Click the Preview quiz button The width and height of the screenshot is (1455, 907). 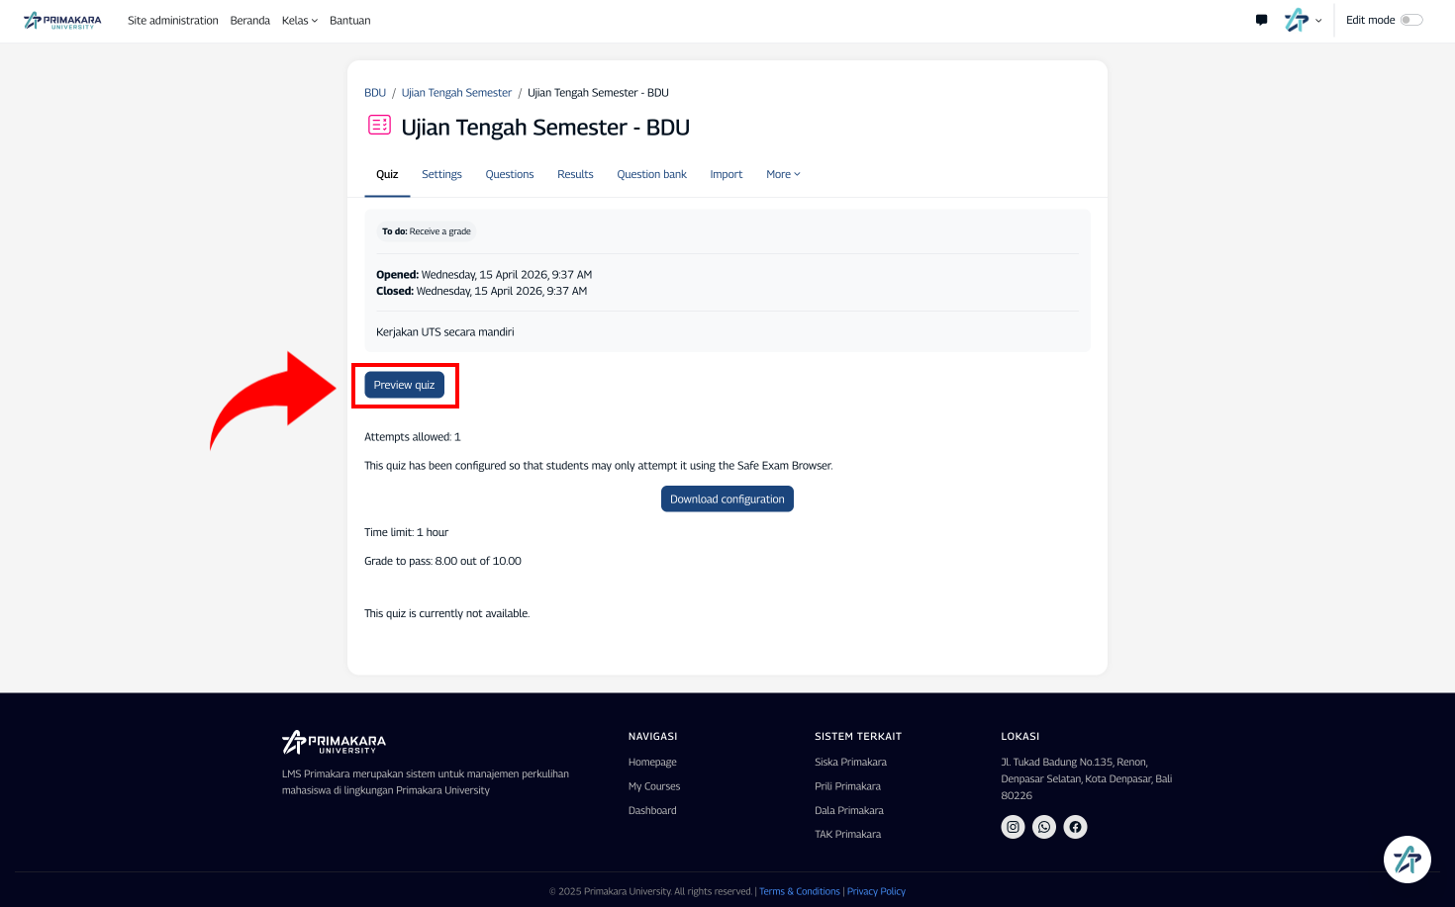pyautogui.click(x=404, y=385)
